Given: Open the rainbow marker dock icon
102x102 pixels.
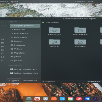Looking at the screenshot, I should coord(71,99).
